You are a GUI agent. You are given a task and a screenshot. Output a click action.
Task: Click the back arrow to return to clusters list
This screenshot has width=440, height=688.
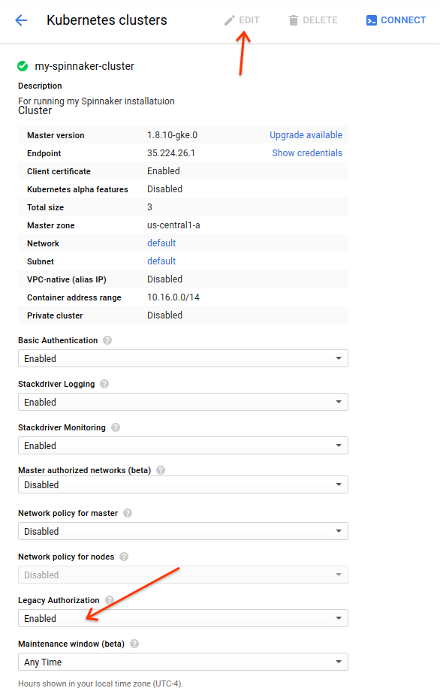(x=20, y=20)
